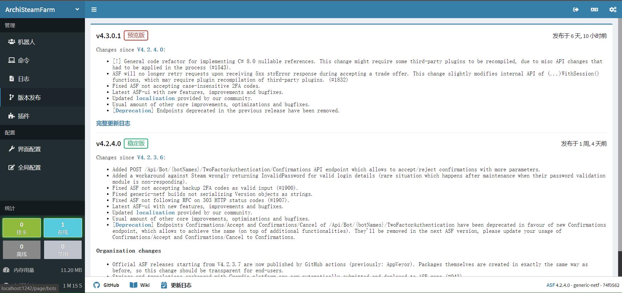Click the wrench icon beside 界面配置
The height and width of the screenshot is (293, 622).
[x=12, y=149]
